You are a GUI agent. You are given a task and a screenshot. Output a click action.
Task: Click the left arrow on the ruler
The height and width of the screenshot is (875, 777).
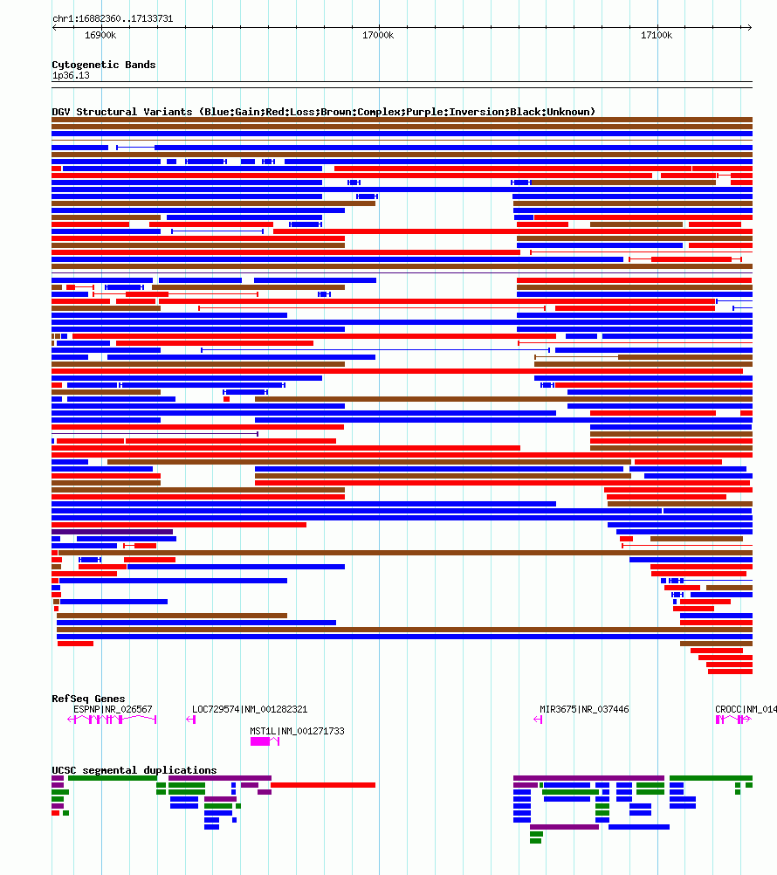coord(54,27)
